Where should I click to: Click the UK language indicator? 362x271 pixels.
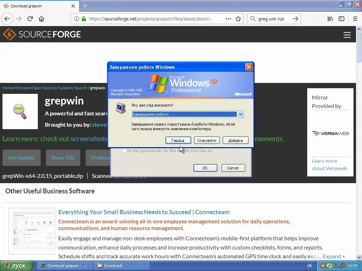pyautogui.click(x=310, y=266)
